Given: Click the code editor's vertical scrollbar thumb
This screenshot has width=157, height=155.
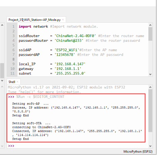Looking at the screenshot, I should [150, 34].
